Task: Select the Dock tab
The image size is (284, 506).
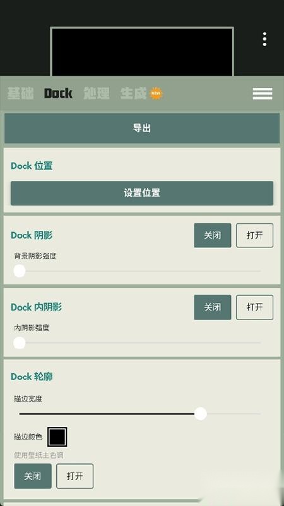Action: (58, 93)
